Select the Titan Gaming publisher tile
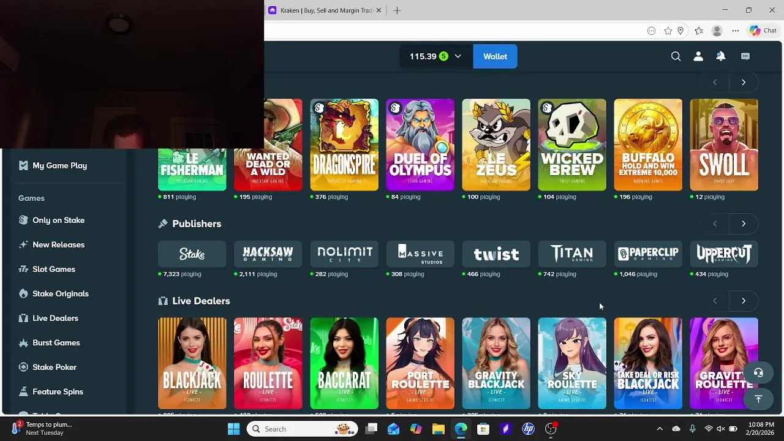 [x=572, y=254]
